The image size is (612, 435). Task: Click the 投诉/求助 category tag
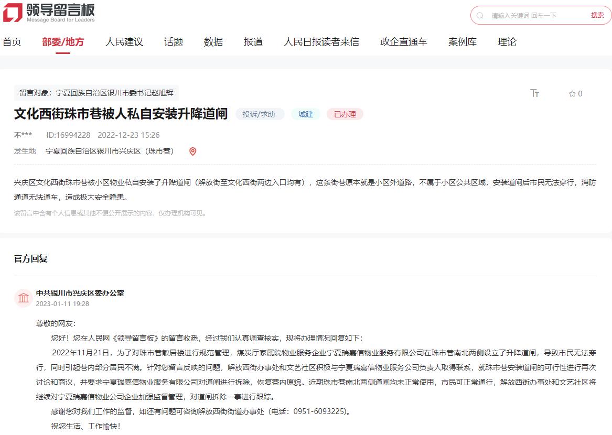coord(259,114)
